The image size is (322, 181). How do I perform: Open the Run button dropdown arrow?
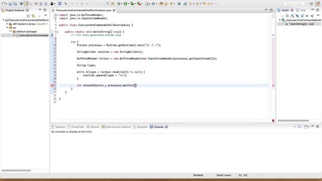[129, 4]
